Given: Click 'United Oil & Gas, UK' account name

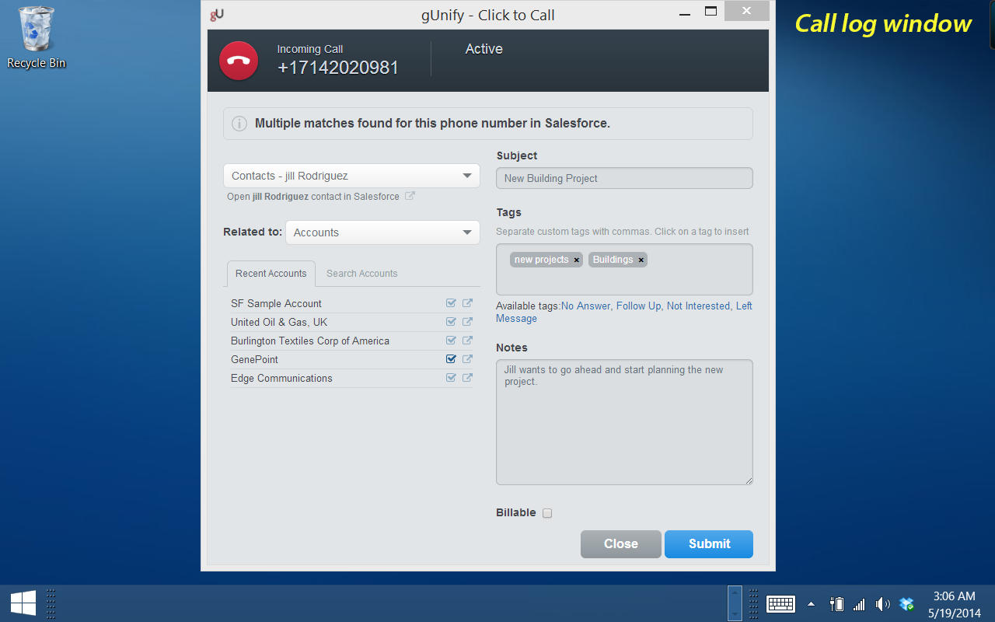Looking at the screenshot, I should (279, 323).
